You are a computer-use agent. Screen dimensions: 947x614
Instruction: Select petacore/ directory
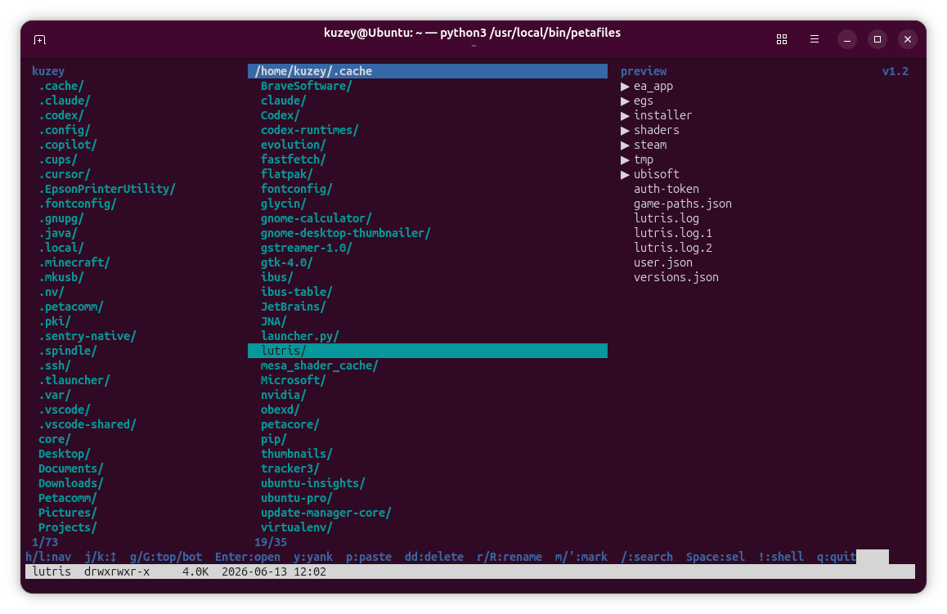point(289,424)
